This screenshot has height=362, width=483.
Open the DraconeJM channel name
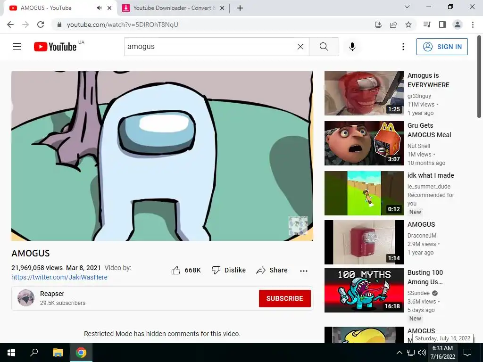[422, 236]
